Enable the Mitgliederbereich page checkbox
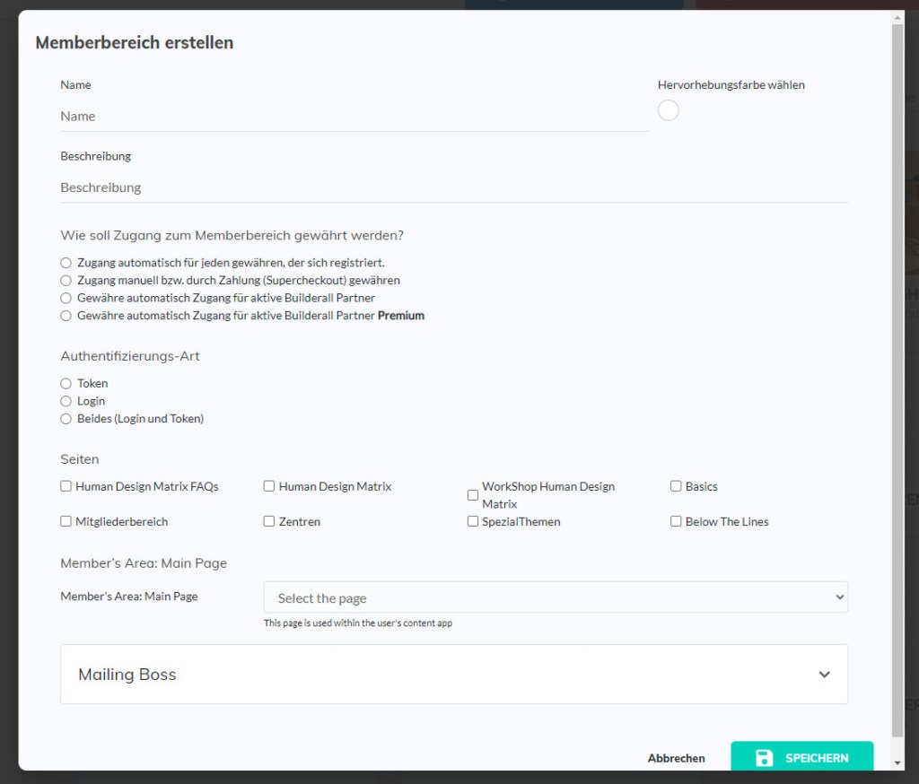 click(x=66, y=521)
